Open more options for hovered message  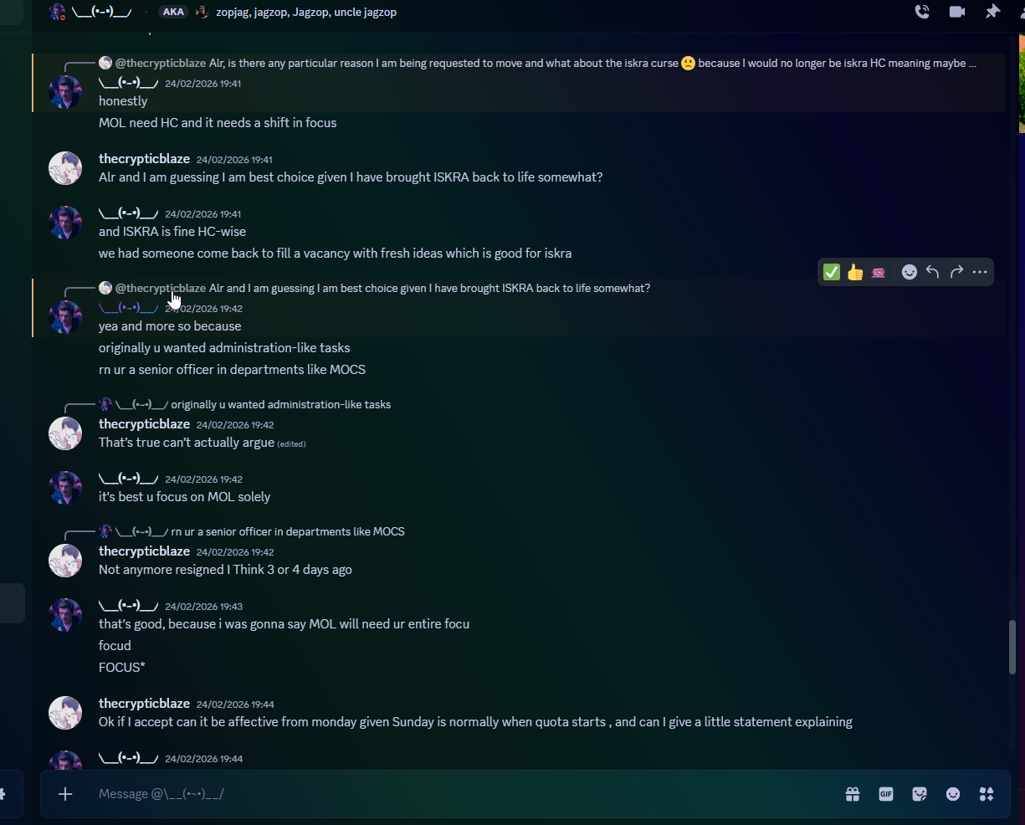[x=980, y=272]
